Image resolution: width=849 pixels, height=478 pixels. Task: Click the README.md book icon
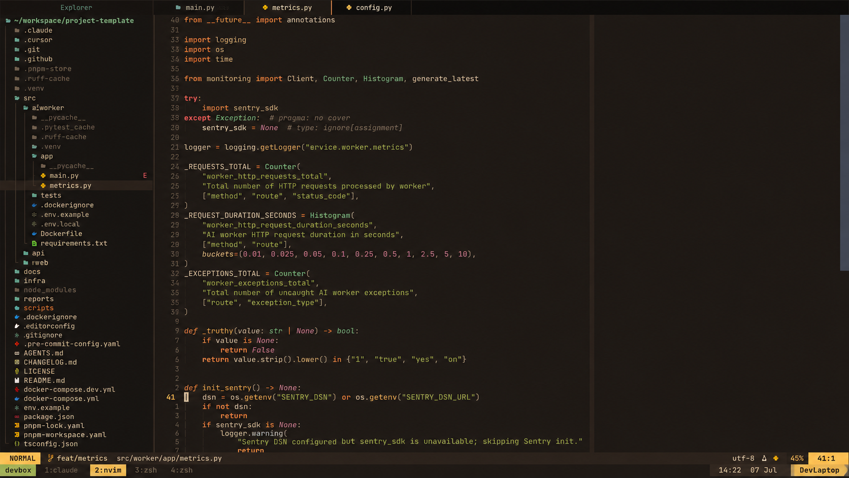[x=17, y=380]
